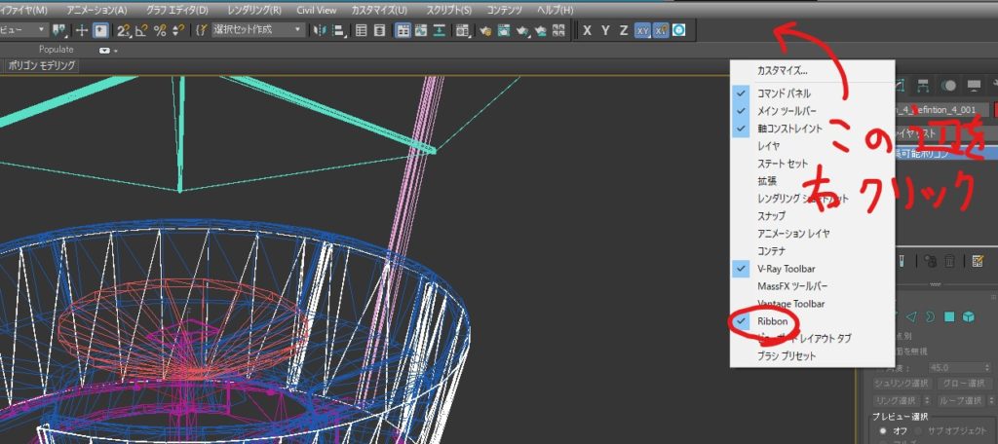
Task: Expand the Populate dropdown arrow
Action: pos(105,50)
